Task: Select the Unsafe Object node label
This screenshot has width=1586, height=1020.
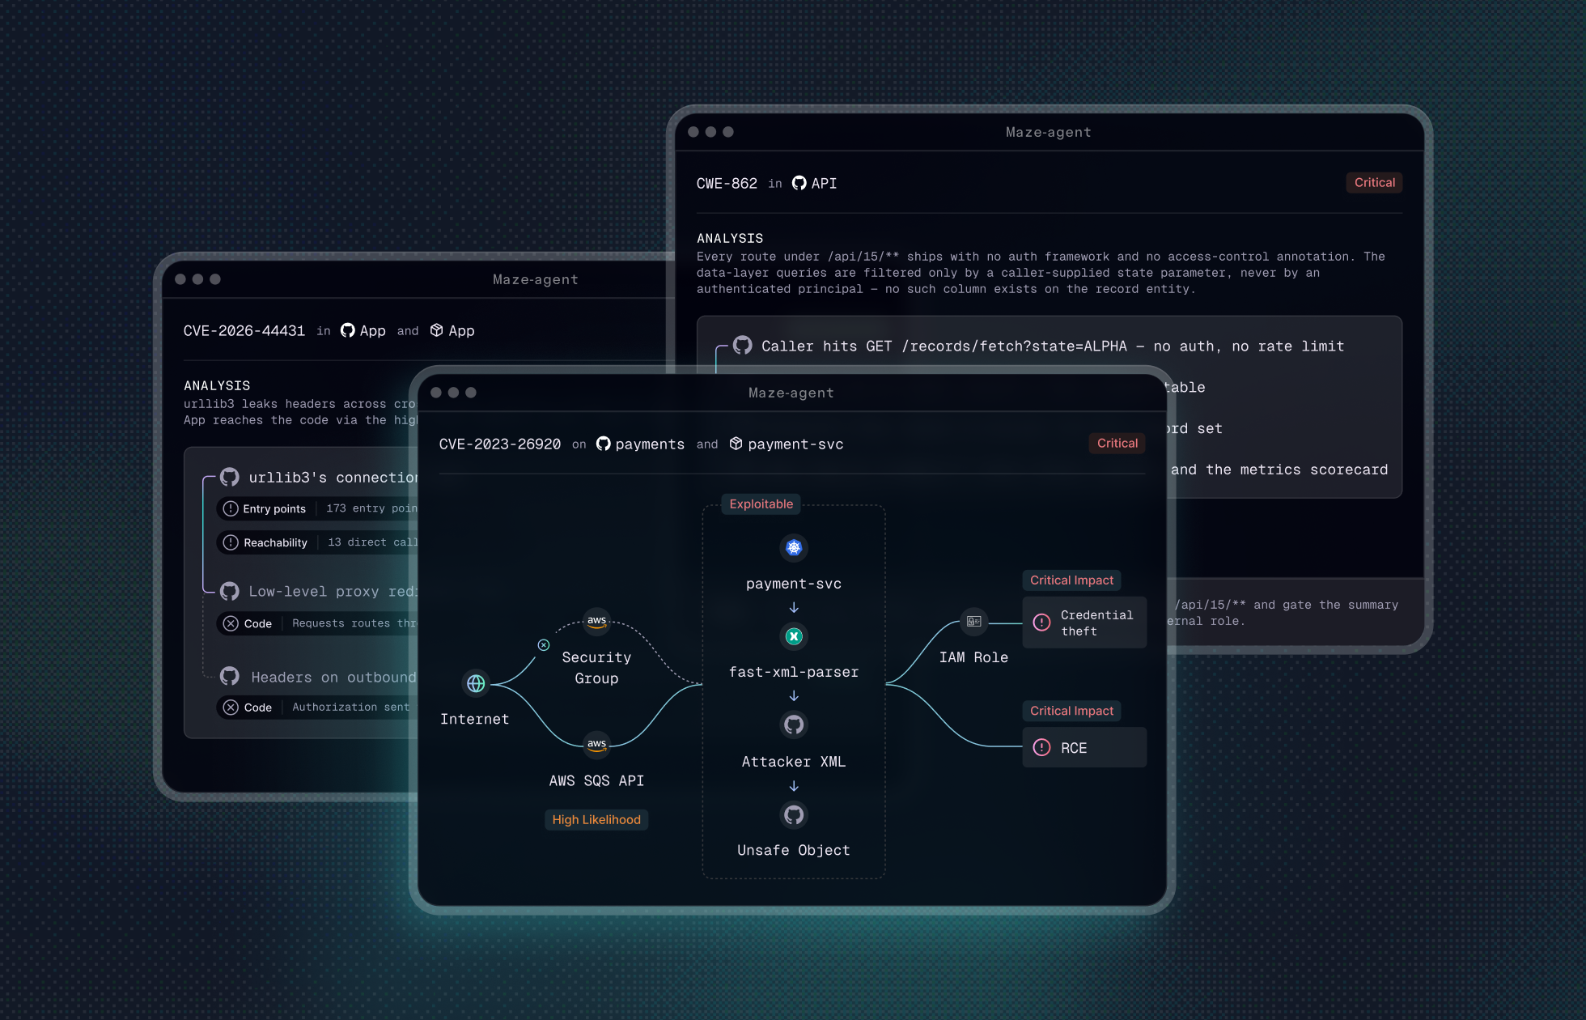Action: point(794,850)
